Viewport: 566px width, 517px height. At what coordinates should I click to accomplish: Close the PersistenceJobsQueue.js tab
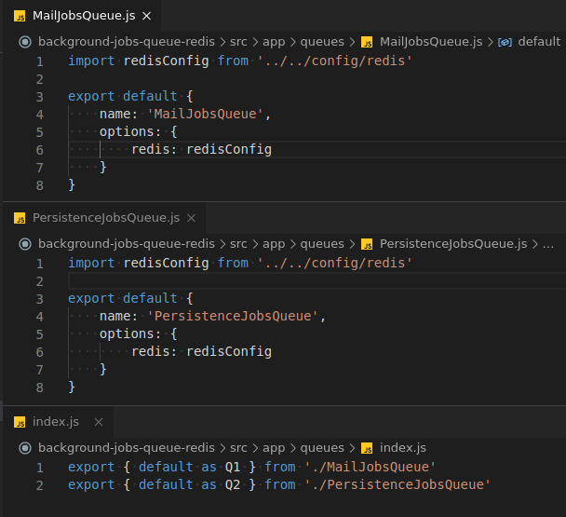192,218
